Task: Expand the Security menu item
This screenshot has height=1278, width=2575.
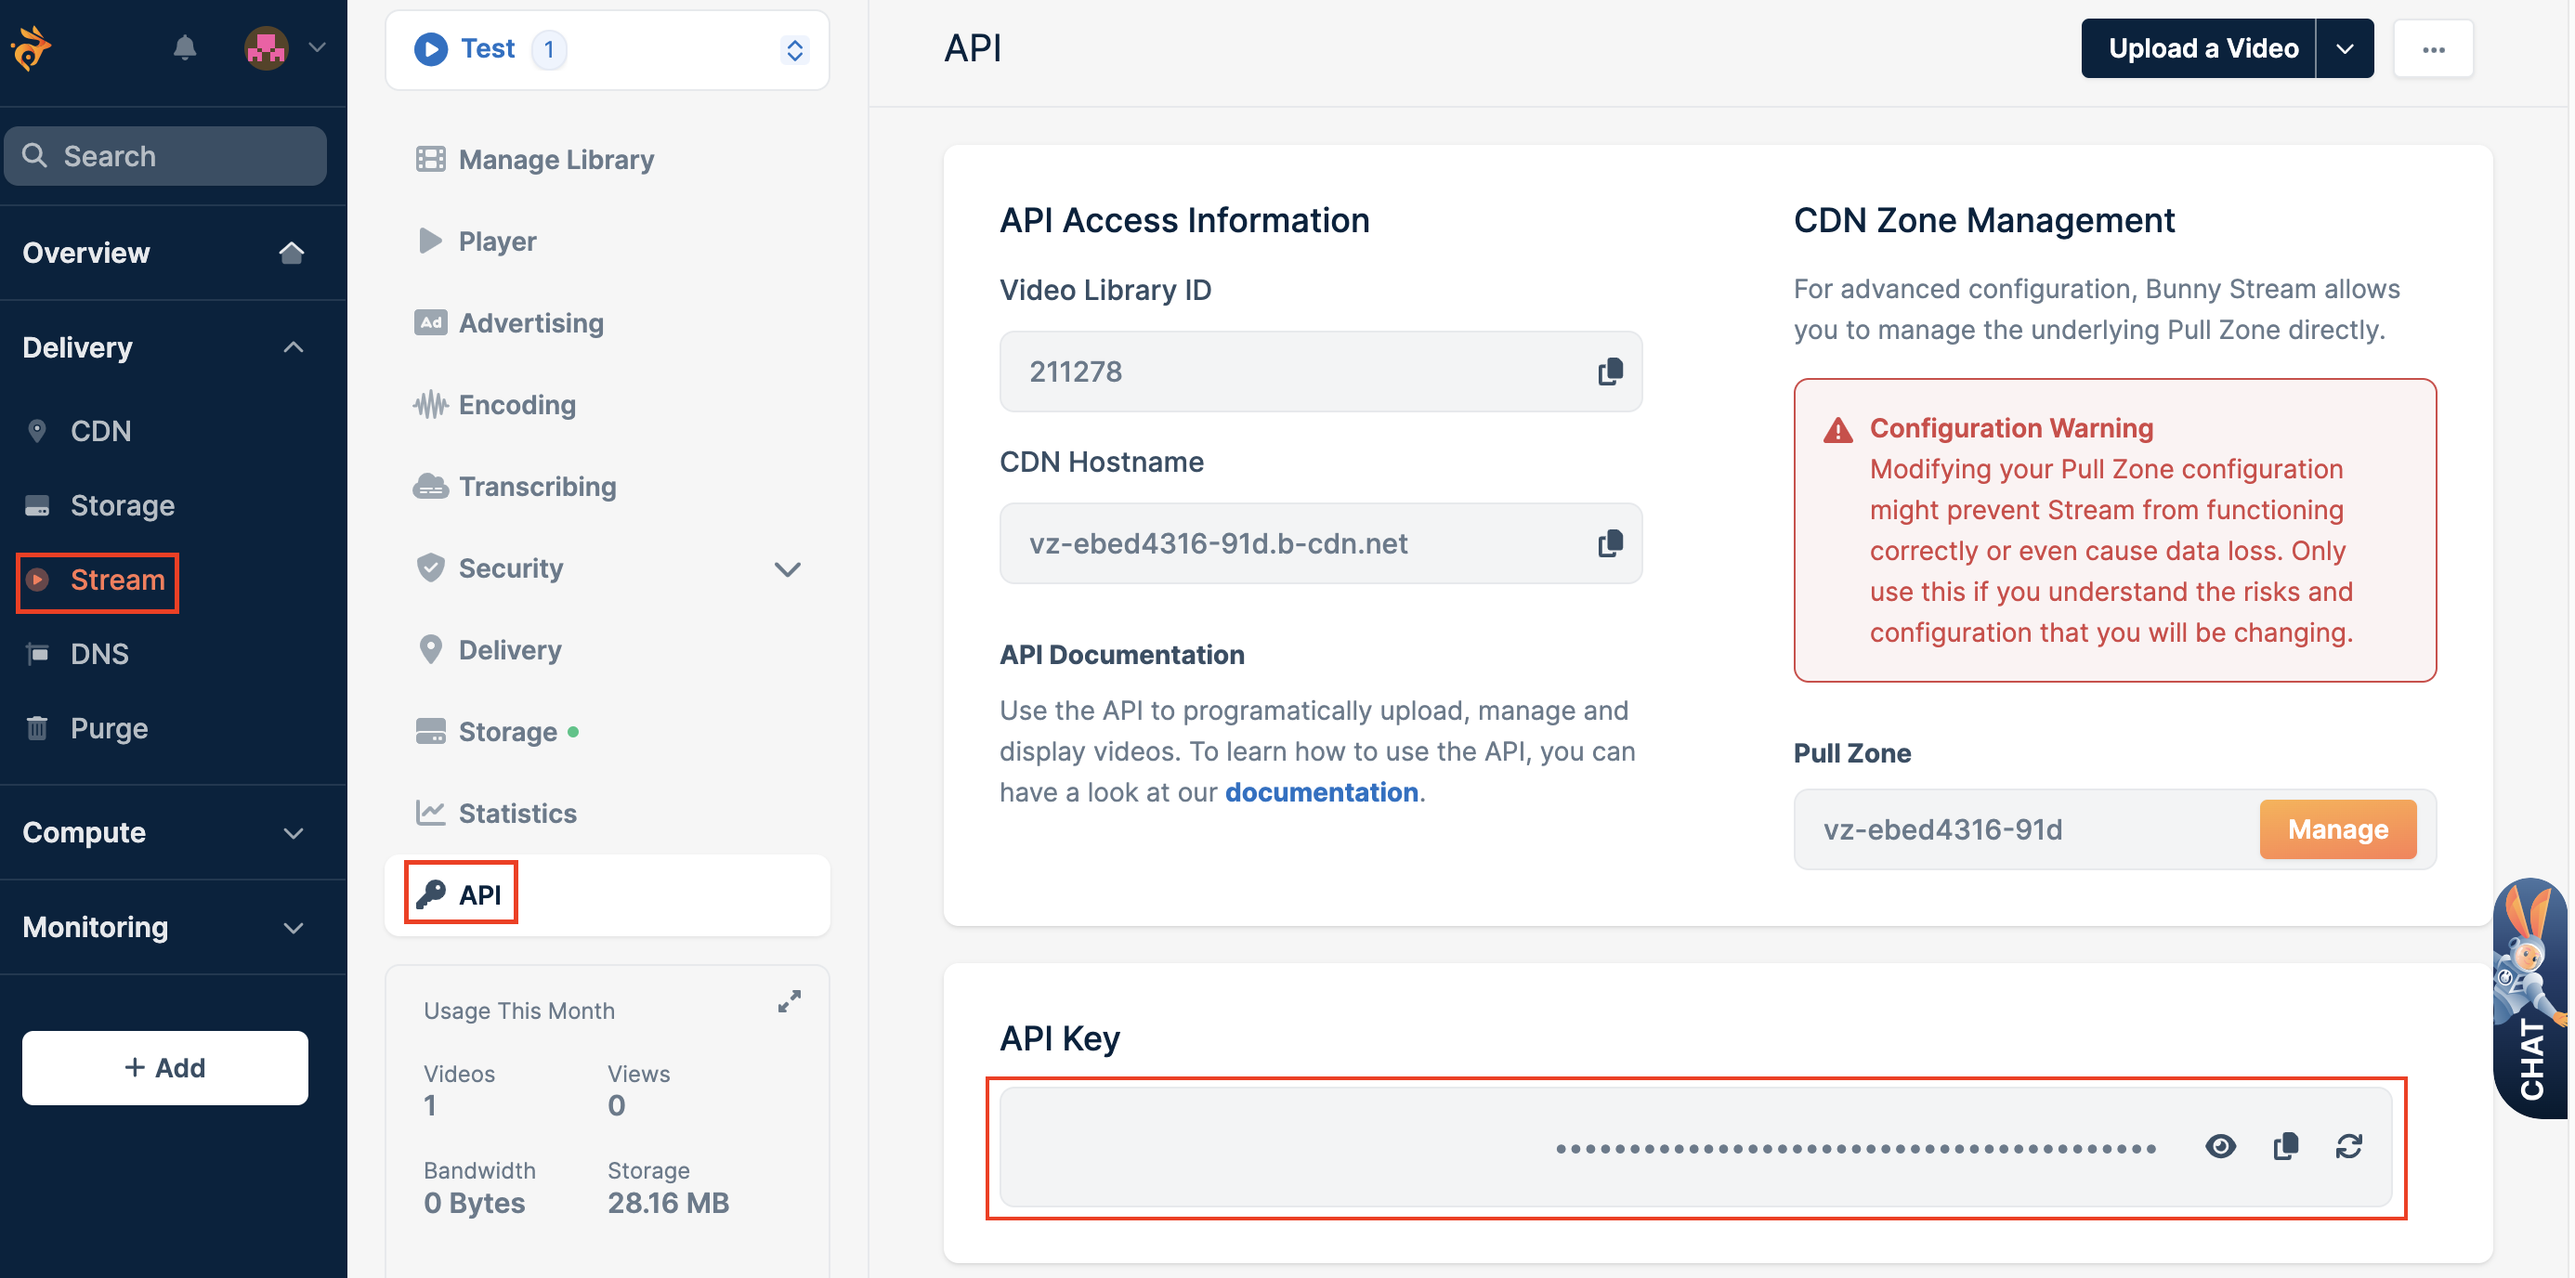Action: [788, 568]
